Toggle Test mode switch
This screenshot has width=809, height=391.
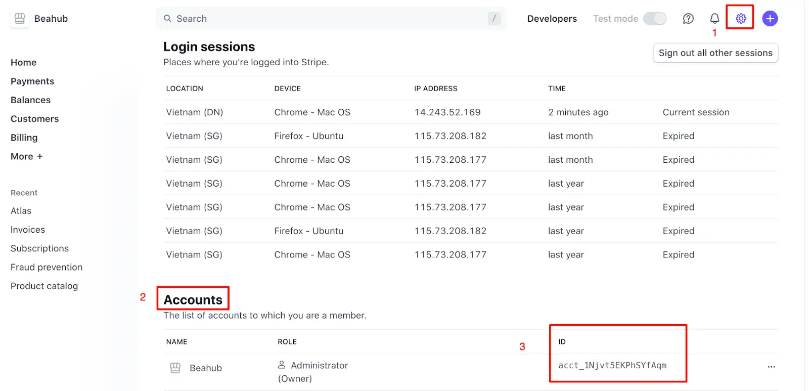point(655,19)
